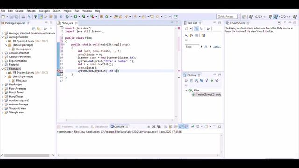Click the Open Perspective icon

(x=244, y=17)
